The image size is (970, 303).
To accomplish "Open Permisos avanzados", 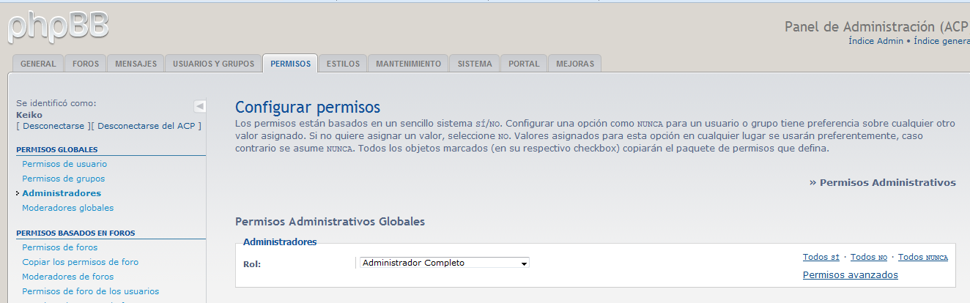I will 851,275.
